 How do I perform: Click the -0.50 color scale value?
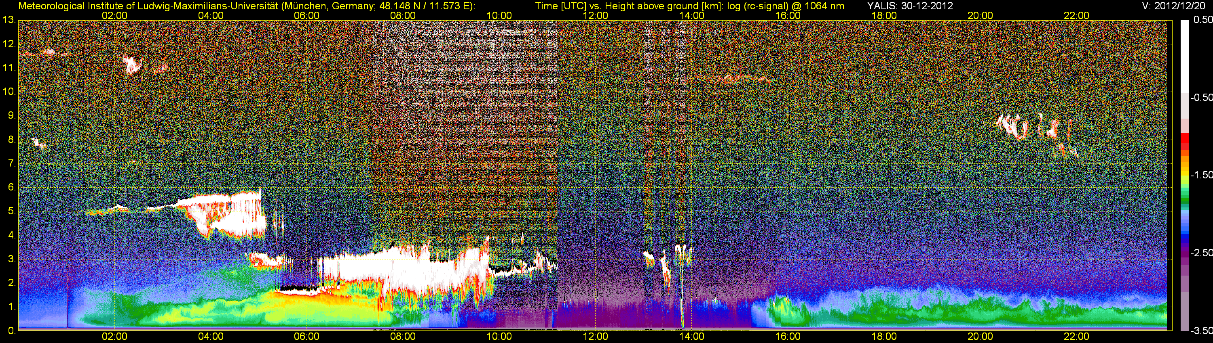1201,97
